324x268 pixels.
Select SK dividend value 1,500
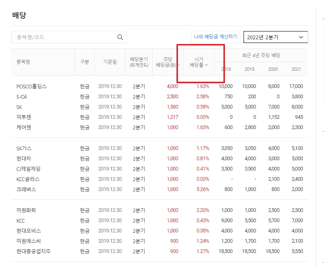pyautogui.click(x=172, y=107)
